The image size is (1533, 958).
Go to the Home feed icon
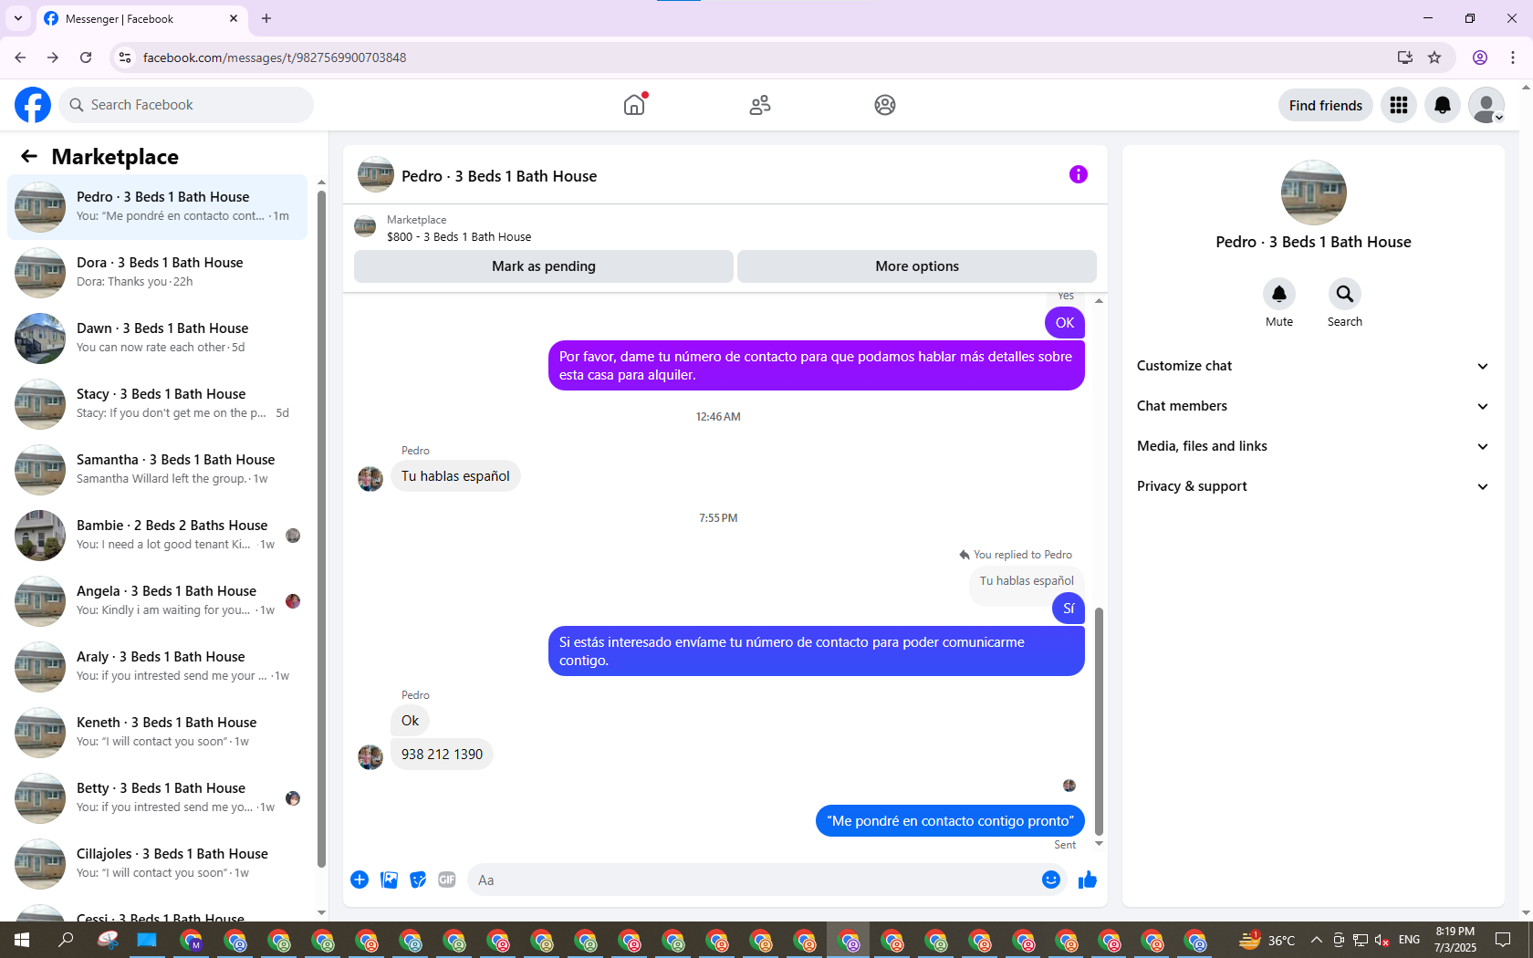tap(634, 105)
